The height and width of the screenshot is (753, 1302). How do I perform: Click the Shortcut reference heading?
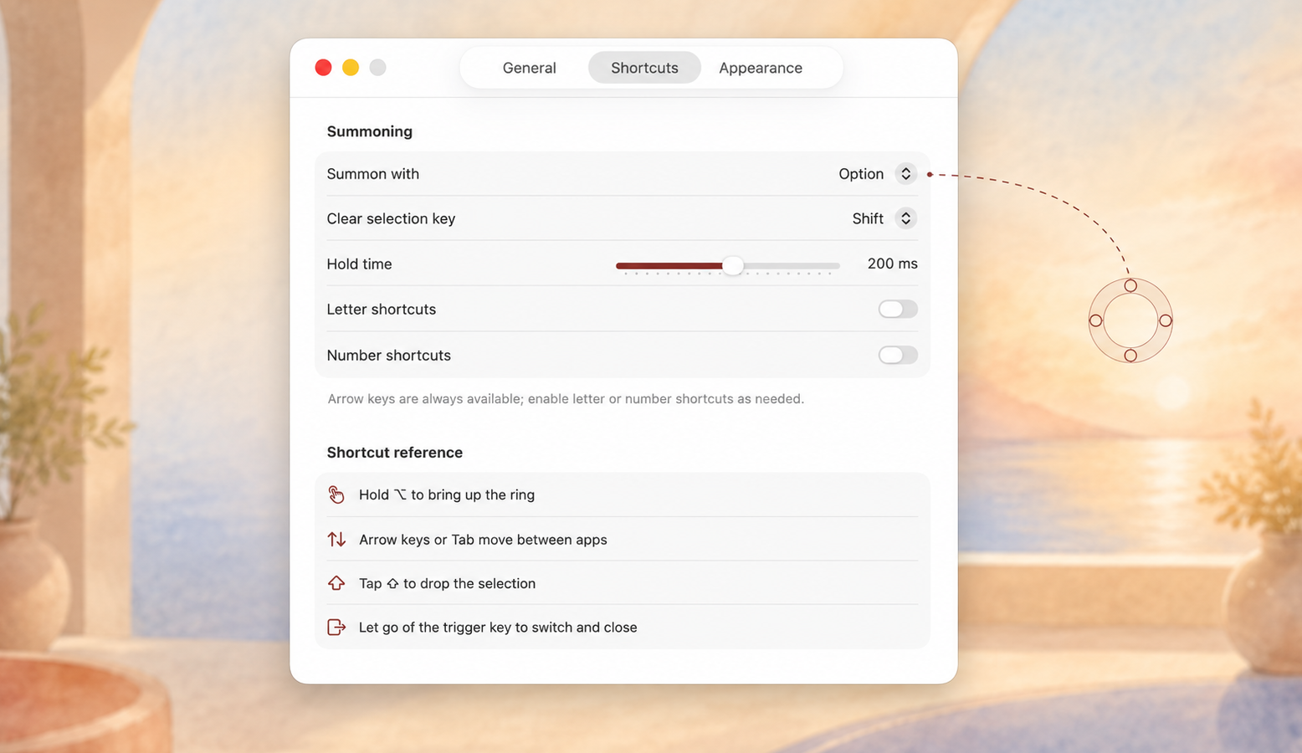pyautogui.click(x=394, y=453)
